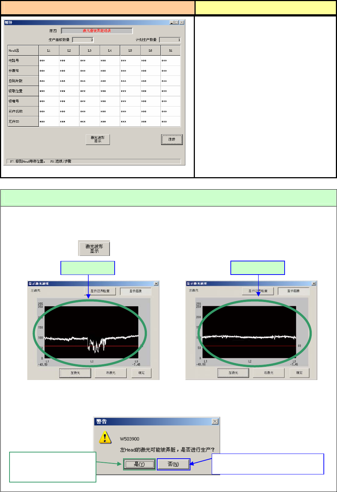The image size is (337, 492).
Task: Click 确定 in the flat-waveform dialog
Action: tap(299, 373)
